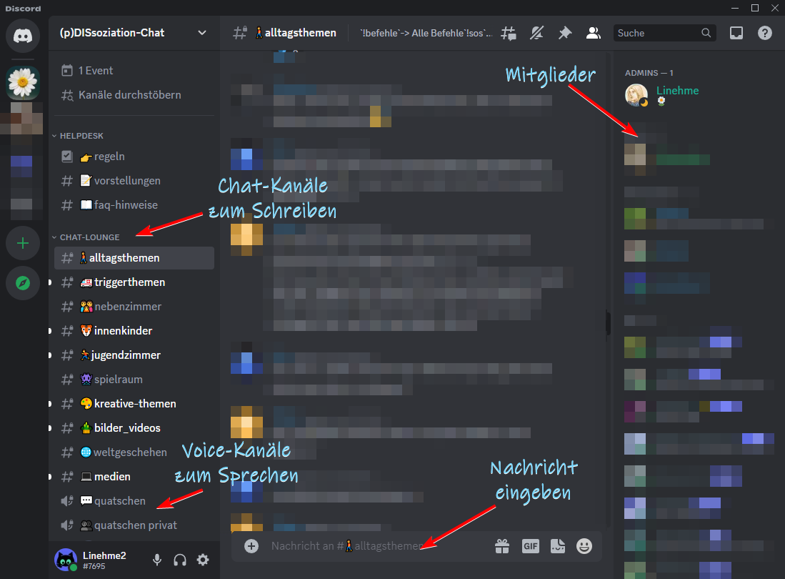Open Discord home direct messages

pos(23,36)
